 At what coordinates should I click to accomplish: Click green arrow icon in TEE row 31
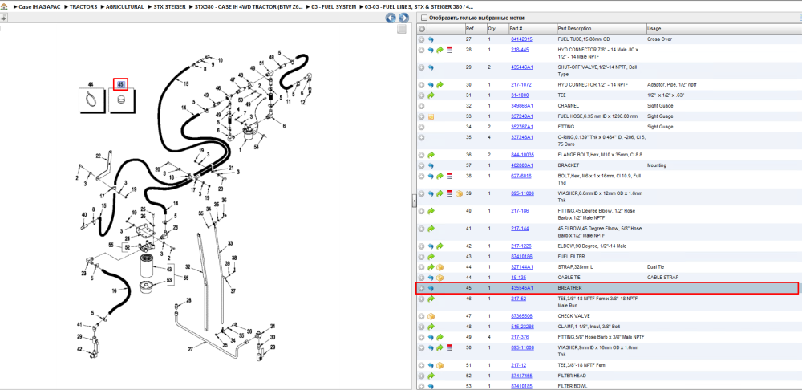431,95
